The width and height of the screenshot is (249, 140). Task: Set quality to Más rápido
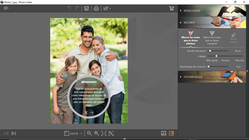(x=212, y=60)
